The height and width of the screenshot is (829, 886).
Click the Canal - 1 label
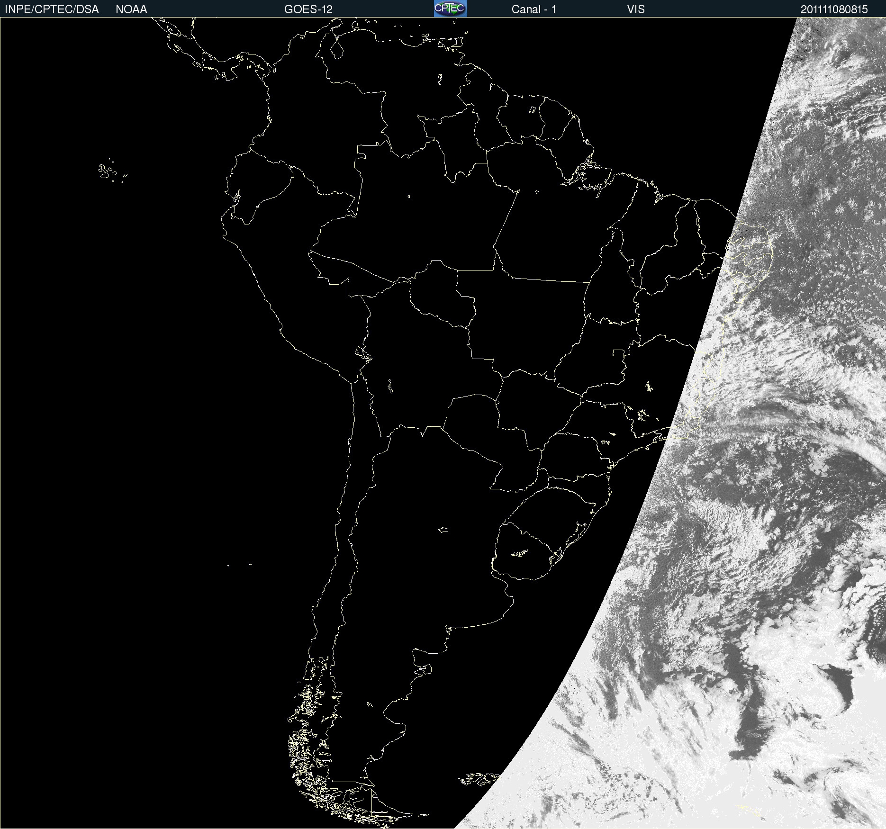coord(534,9)
